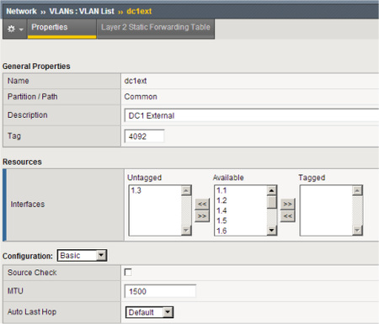Image resolution: width=379 pixels, height=324 pixels.
Task: Click the Tag input field
Action: [x=144, y=136]
